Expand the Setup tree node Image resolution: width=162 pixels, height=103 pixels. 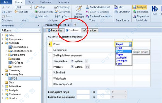click(x=3, y=35)
